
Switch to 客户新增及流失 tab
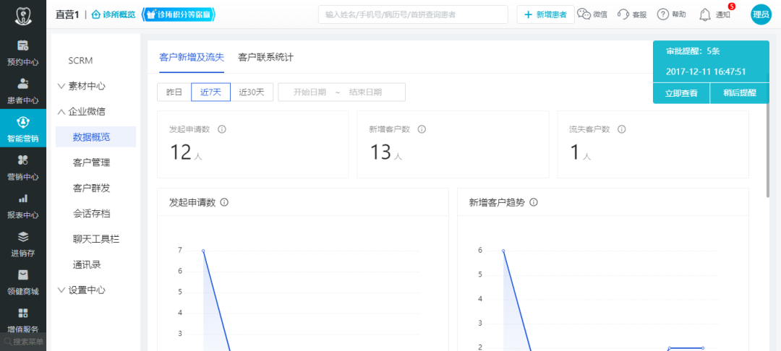click(192, 57)
